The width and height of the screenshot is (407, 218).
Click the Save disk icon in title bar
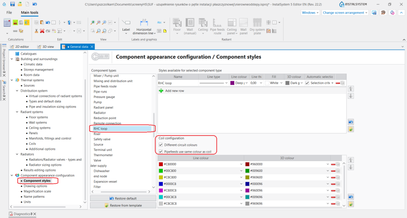coord(12,4)
